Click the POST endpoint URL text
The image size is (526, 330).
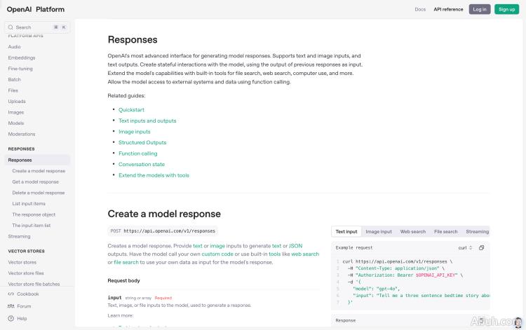click(170, 231)
